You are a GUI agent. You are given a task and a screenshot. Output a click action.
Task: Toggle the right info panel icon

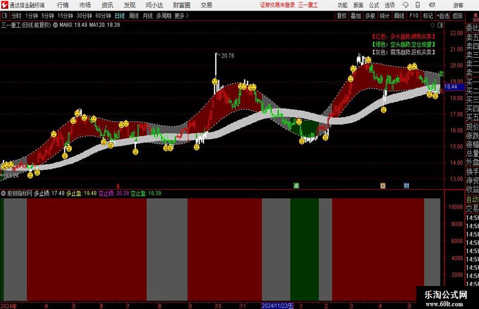[x=440, y=25]
